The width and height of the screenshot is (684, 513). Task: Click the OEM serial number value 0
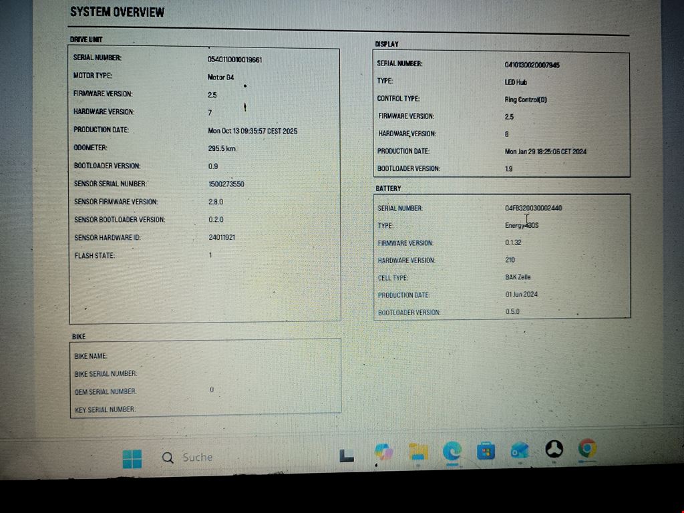[x=212, y=389]
